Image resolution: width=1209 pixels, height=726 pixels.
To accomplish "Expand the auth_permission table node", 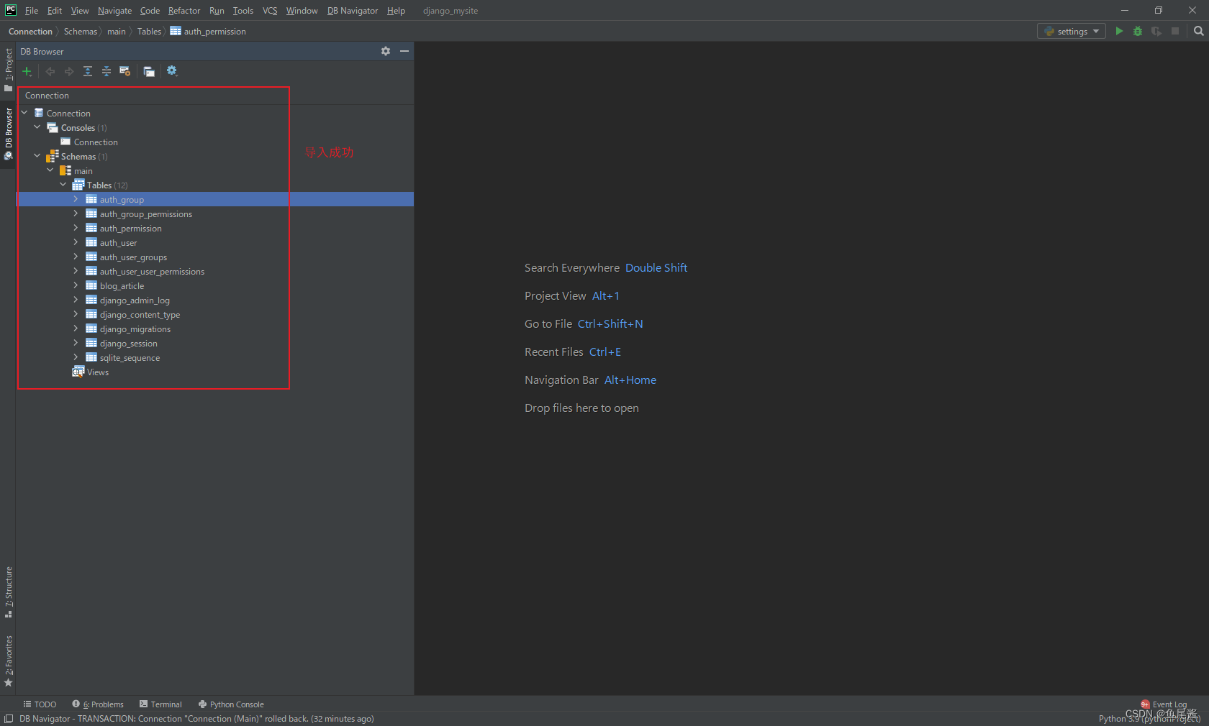I will [x=76, y=228].
